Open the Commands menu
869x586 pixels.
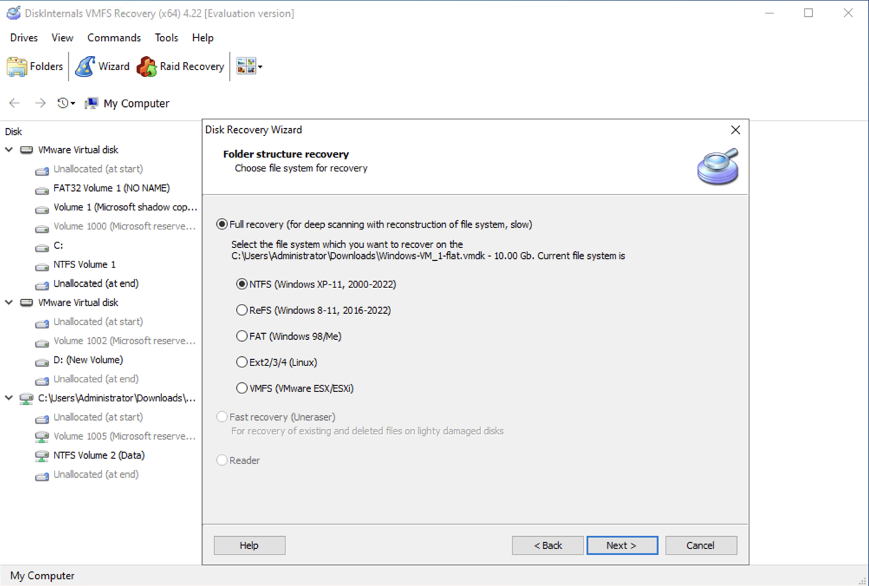[x=114, y=38]
